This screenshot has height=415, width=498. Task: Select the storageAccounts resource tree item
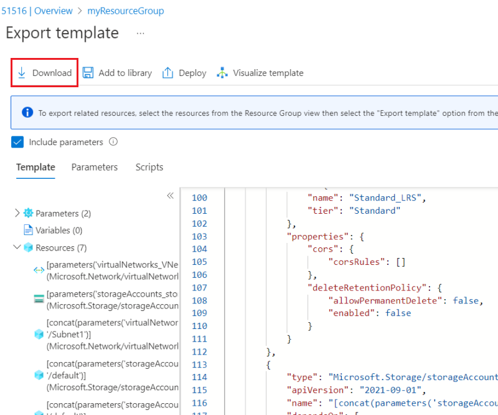click(112, 300)
